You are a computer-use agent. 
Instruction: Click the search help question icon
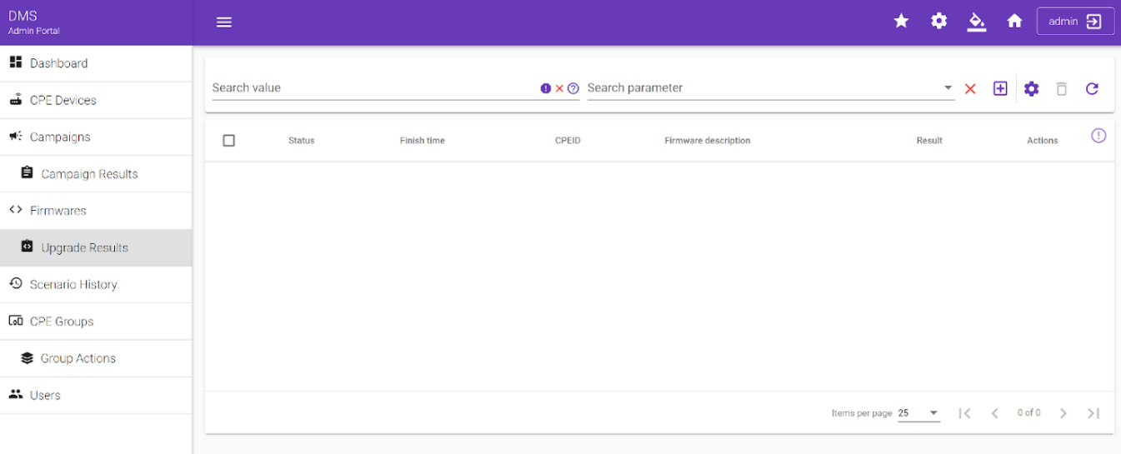click(573, 88)
